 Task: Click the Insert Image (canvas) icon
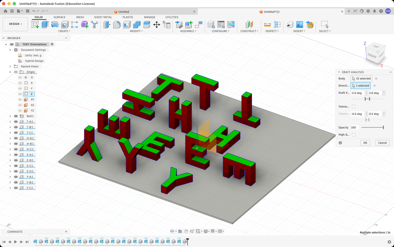pos(300,24)
